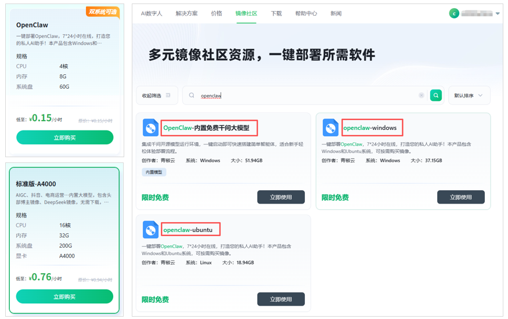Viewport: 508px width, 319px height.
Task: Click the openclaw-windows image disc icon
Action: (330, 128)
